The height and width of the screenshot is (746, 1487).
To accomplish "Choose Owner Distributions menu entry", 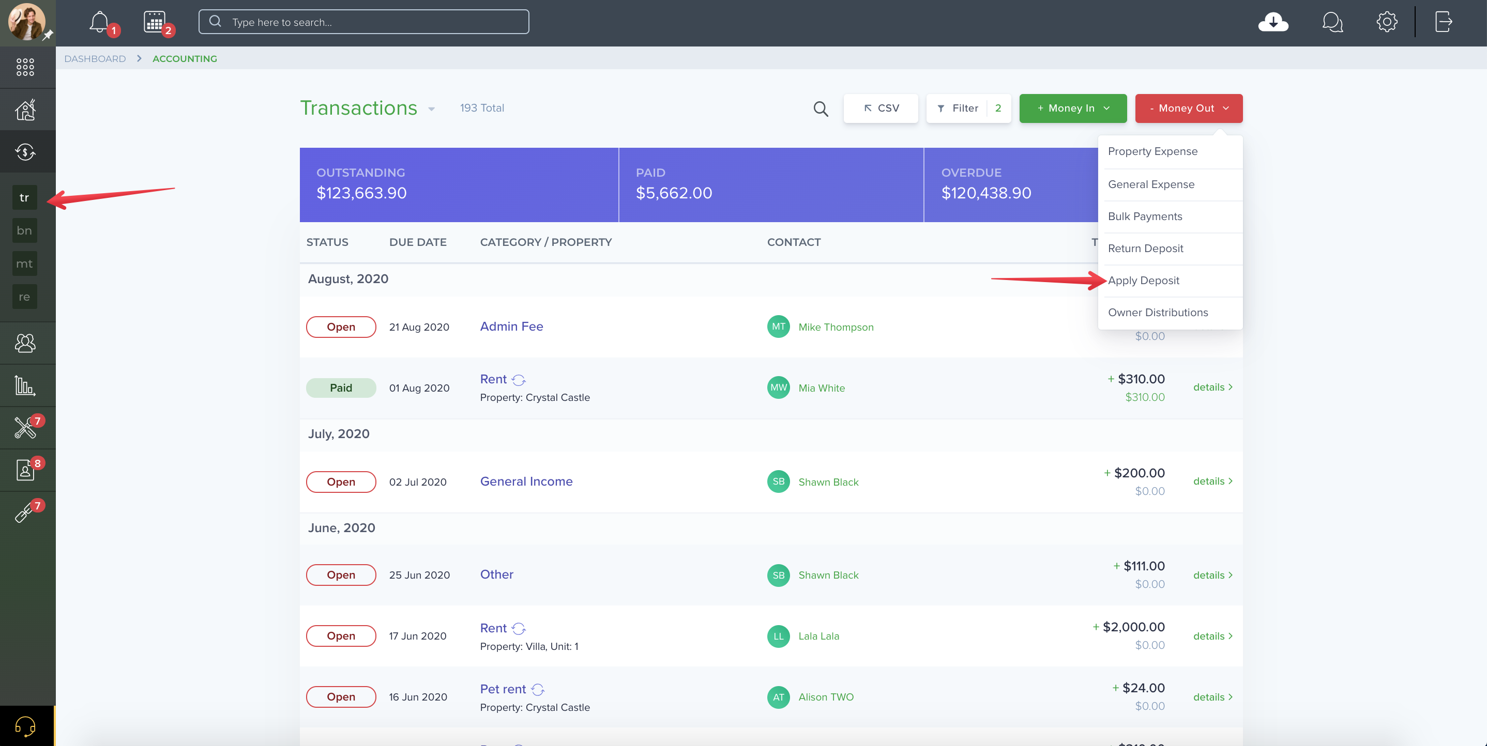I will pyautogui.click(x=1158, y=312).
